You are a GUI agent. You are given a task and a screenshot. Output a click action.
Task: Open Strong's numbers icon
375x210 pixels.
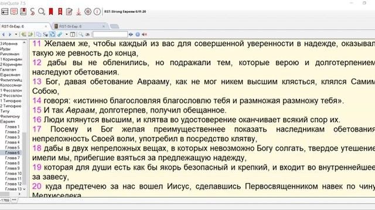click(32, 12)
